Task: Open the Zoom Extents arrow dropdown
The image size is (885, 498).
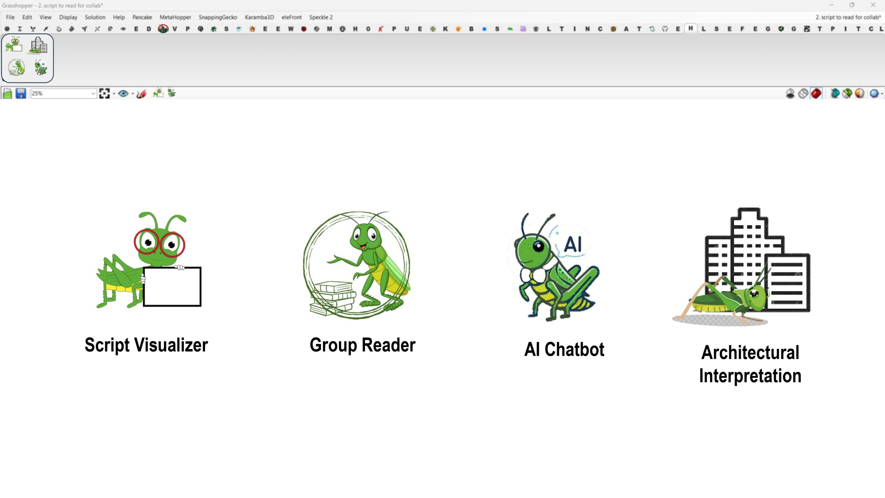Action: tap(114, 94)
